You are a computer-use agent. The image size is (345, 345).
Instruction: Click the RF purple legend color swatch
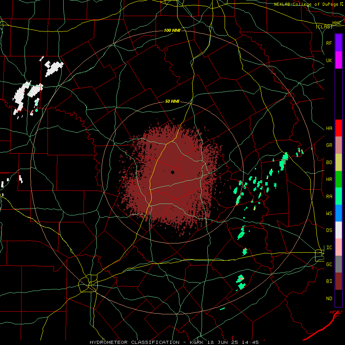pos(338,43)
